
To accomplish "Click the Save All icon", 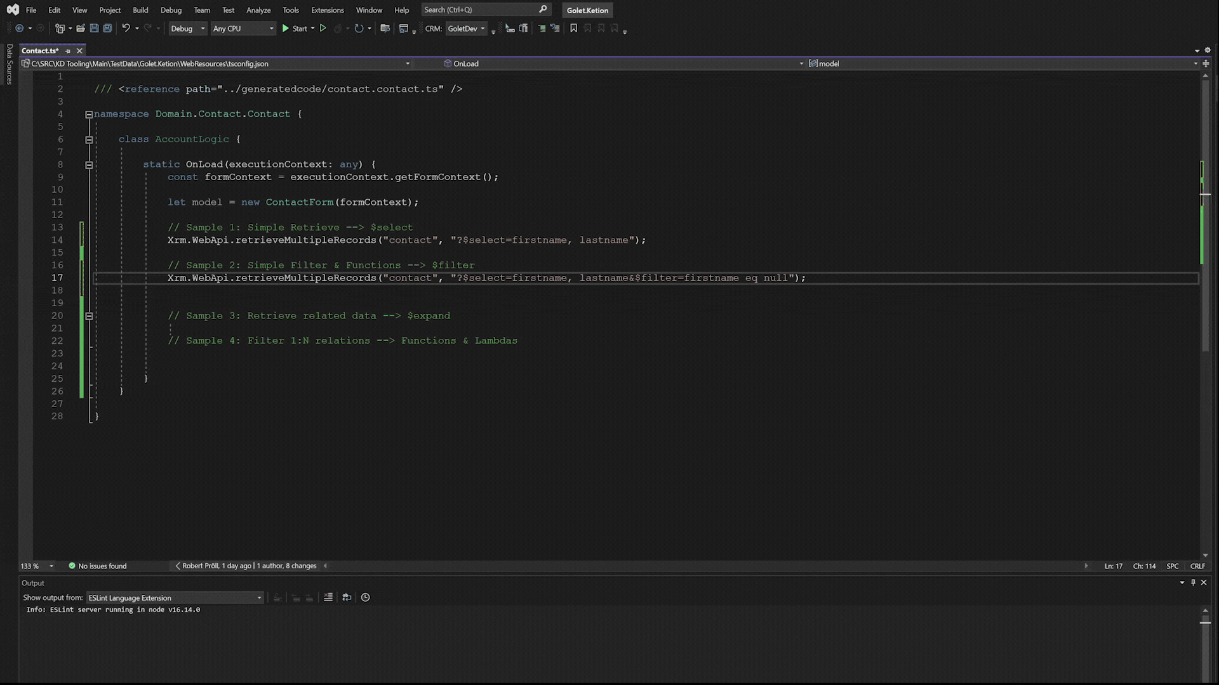I will (107, 29).
